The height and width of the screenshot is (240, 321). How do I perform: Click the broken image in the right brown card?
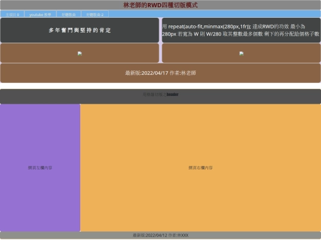[241, 54]
